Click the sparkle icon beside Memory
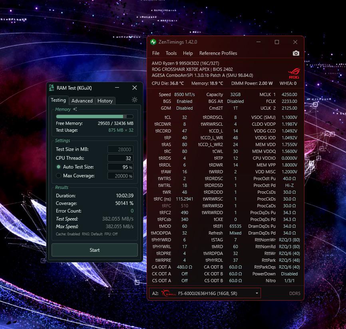The image size is (346, 329). (x=75, y=109)
